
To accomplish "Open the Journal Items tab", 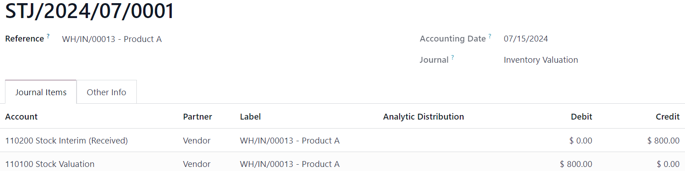I will 41,92.
